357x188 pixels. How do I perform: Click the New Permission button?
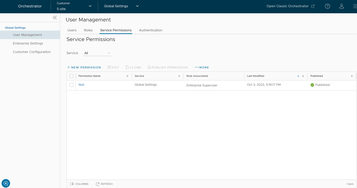84,67
